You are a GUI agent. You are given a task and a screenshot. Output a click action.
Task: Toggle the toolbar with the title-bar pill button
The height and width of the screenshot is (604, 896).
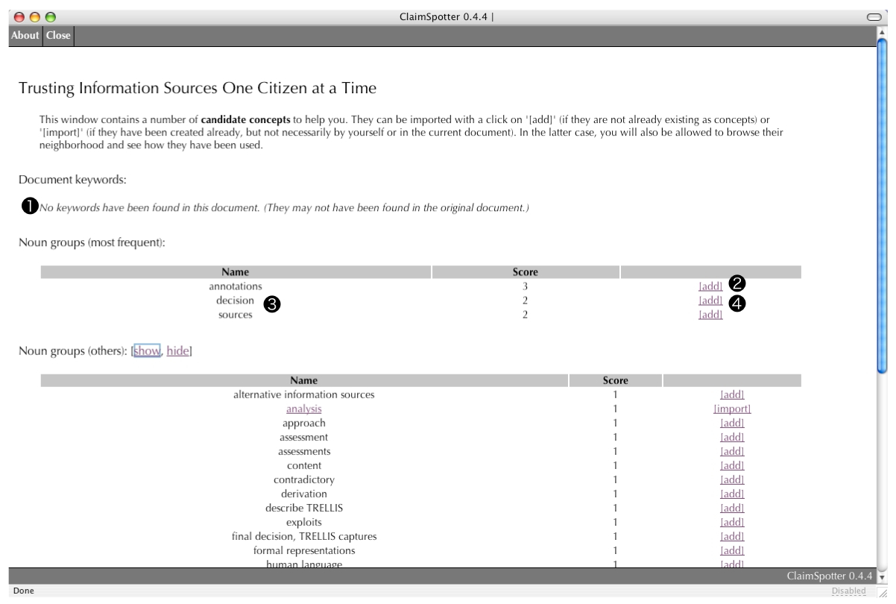coord(875,16)
